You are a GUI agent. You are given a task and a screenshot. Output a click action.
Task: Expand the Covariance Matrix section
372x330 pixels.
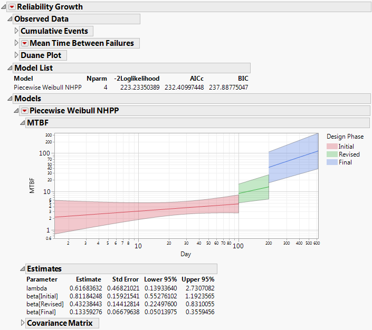point(23,323)
